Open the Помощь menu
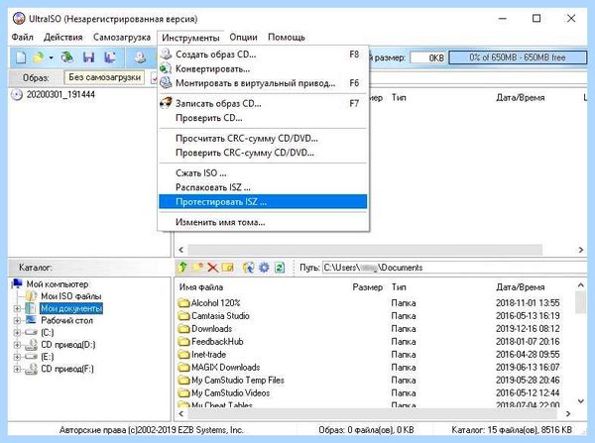 [x=287, y=38]
